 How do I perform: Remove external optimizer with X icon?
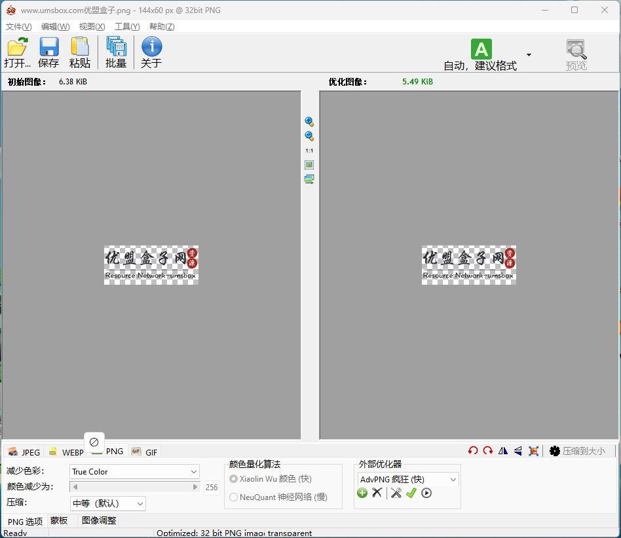pyautogui.click(x=377, y=492)
